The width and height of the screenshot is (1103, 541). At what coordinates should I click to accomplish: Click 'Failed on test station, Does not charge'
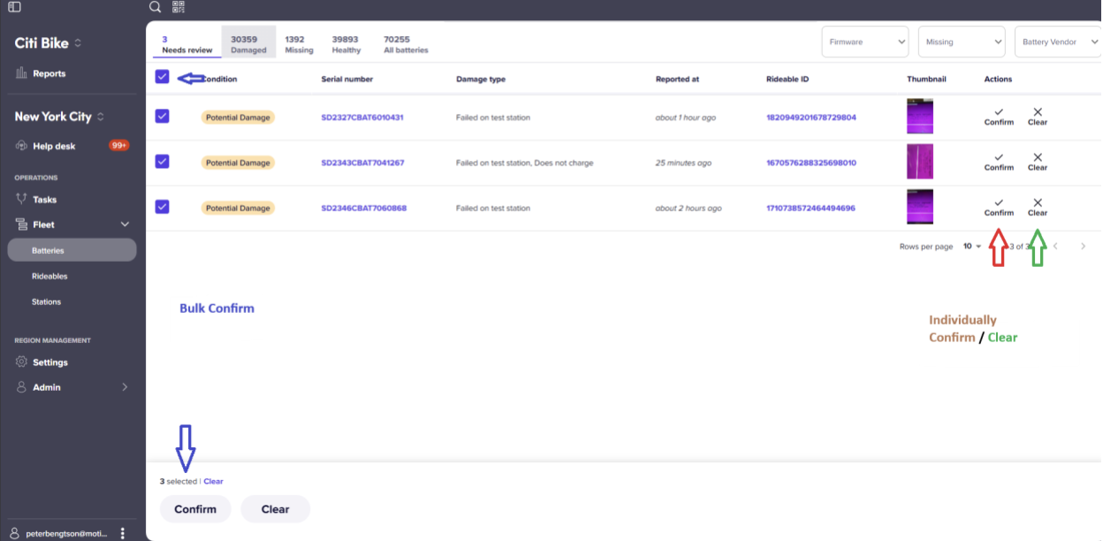tap(524, 164)
